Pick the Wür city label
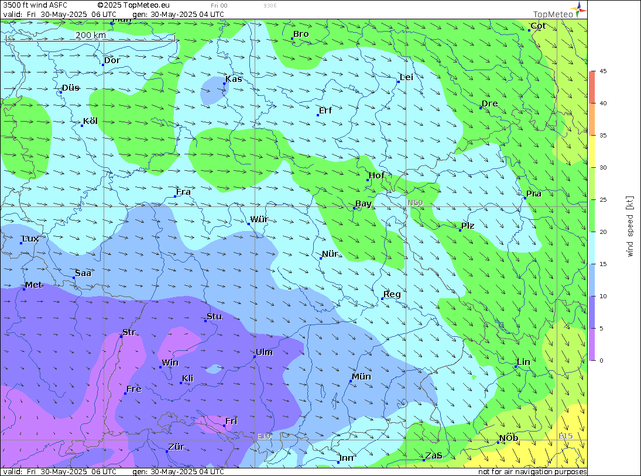 point(259,220)
